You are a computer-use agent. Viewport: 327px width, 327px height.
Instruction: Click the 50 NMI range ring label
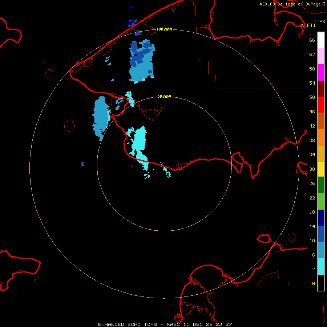tap(164, 96)
